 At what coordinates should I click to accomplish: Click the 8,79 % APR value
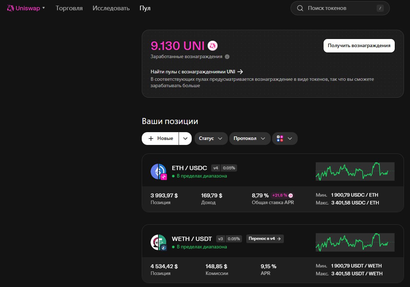coord(260,196)
